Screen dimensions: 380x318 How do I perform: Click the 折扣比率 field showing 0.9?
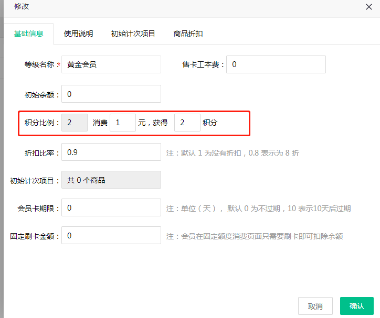pos(111,152)
